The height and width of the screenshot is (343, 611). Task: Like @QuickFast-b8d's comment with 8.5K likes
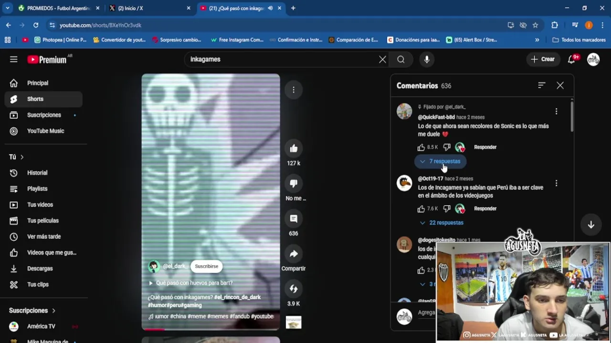coord(421,147)
